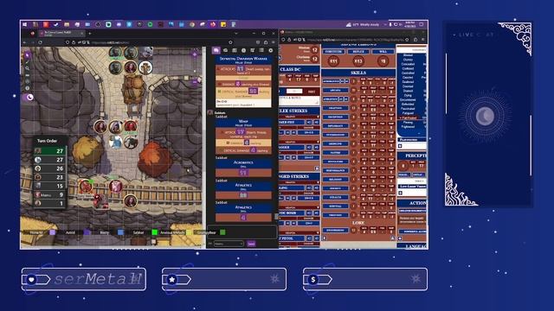The height and width of the screenshot is (311, 554).
Task: Open the Collections sidebar tab
Action: (261, 50)
